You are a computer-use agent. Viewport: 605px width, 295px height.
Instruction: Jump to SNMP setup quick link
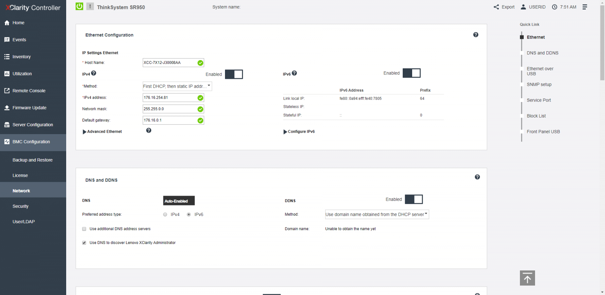tap(539, 85)
